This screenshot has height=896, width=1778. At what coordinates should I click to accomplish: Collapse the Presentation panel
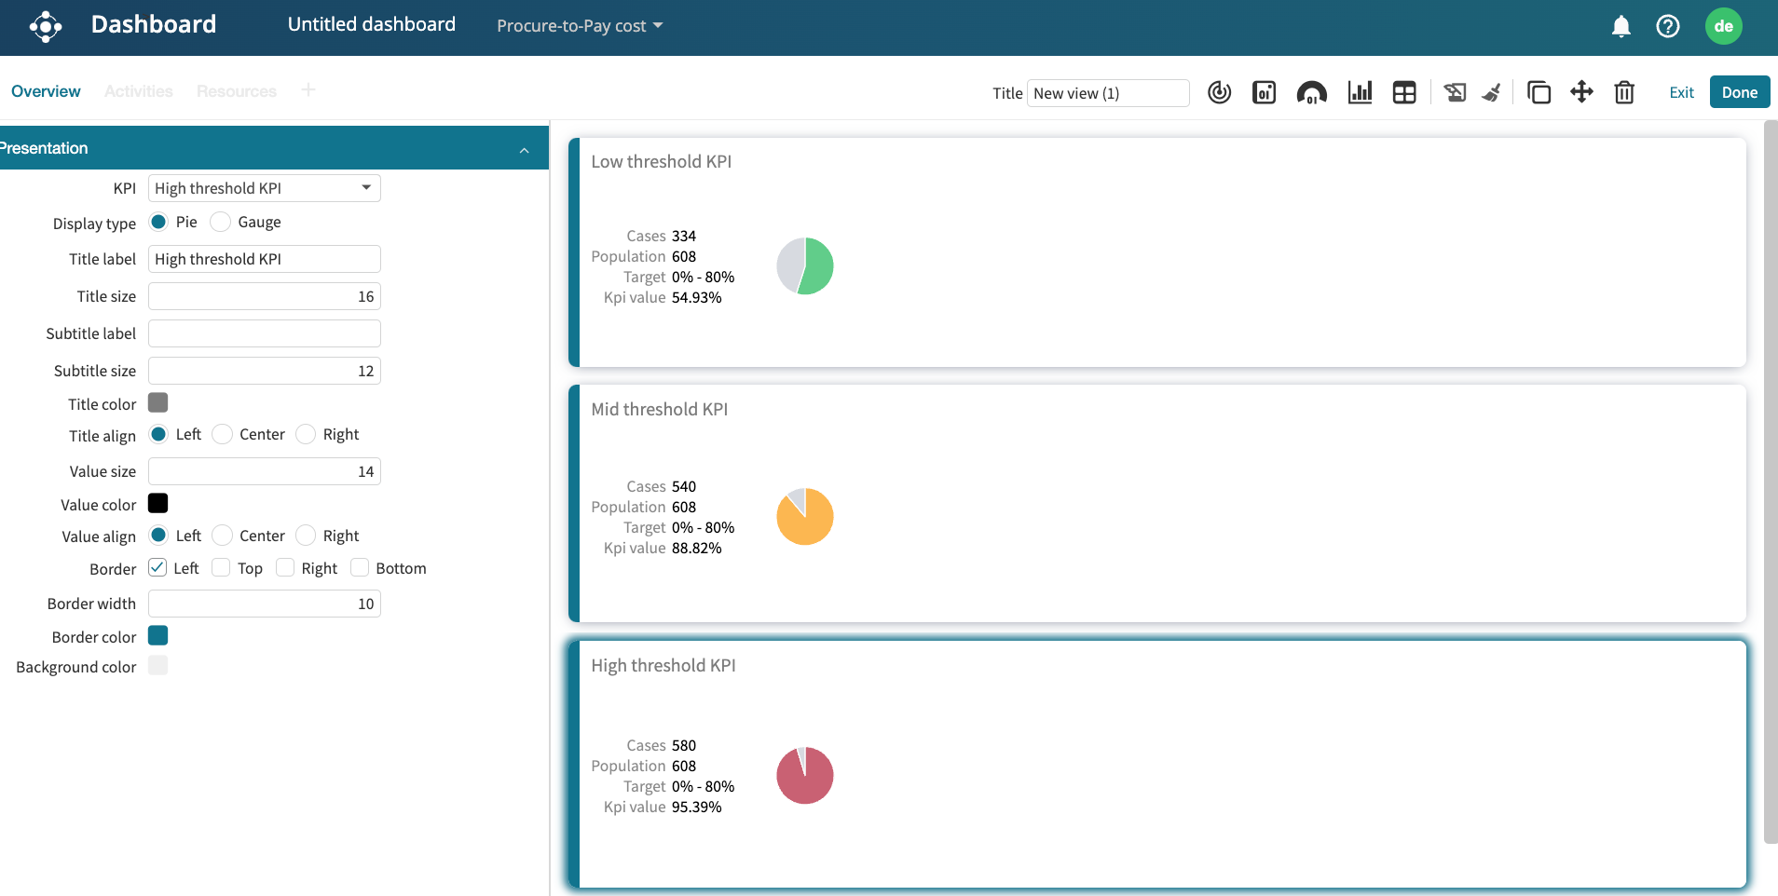point(525,149)
